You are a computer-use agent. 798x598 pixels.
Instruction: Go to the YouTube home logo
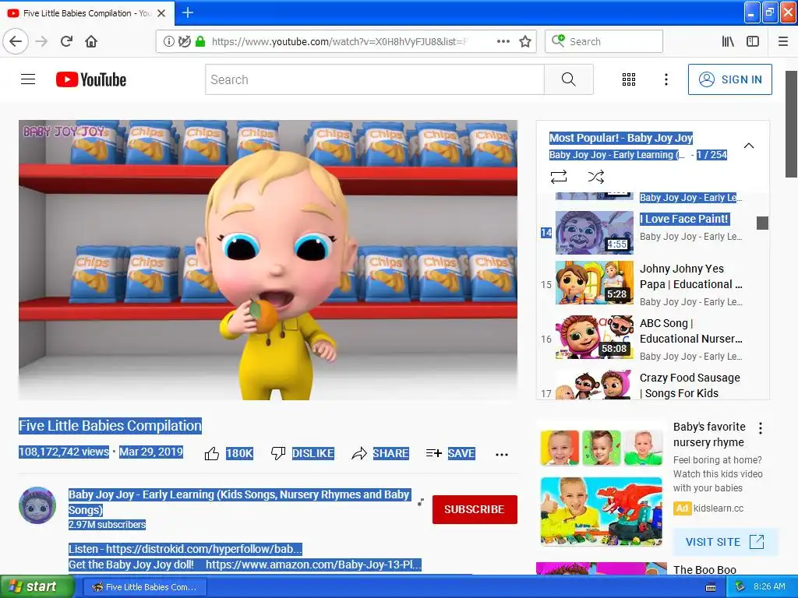pyautogui.click(x=91, y=79)
